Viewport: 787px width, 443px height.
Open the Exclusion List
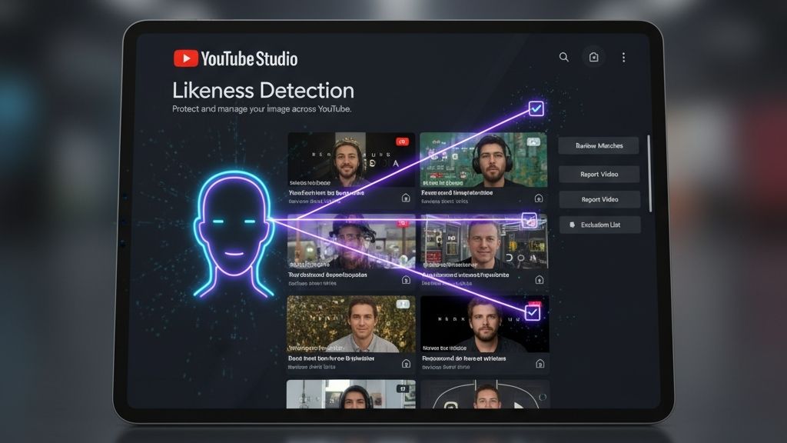[x=599, y=225]
